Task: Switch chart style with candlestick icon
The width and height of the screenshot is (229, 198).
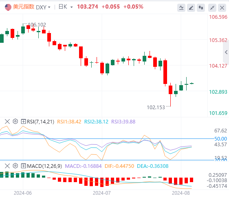Action: (201, 8)
